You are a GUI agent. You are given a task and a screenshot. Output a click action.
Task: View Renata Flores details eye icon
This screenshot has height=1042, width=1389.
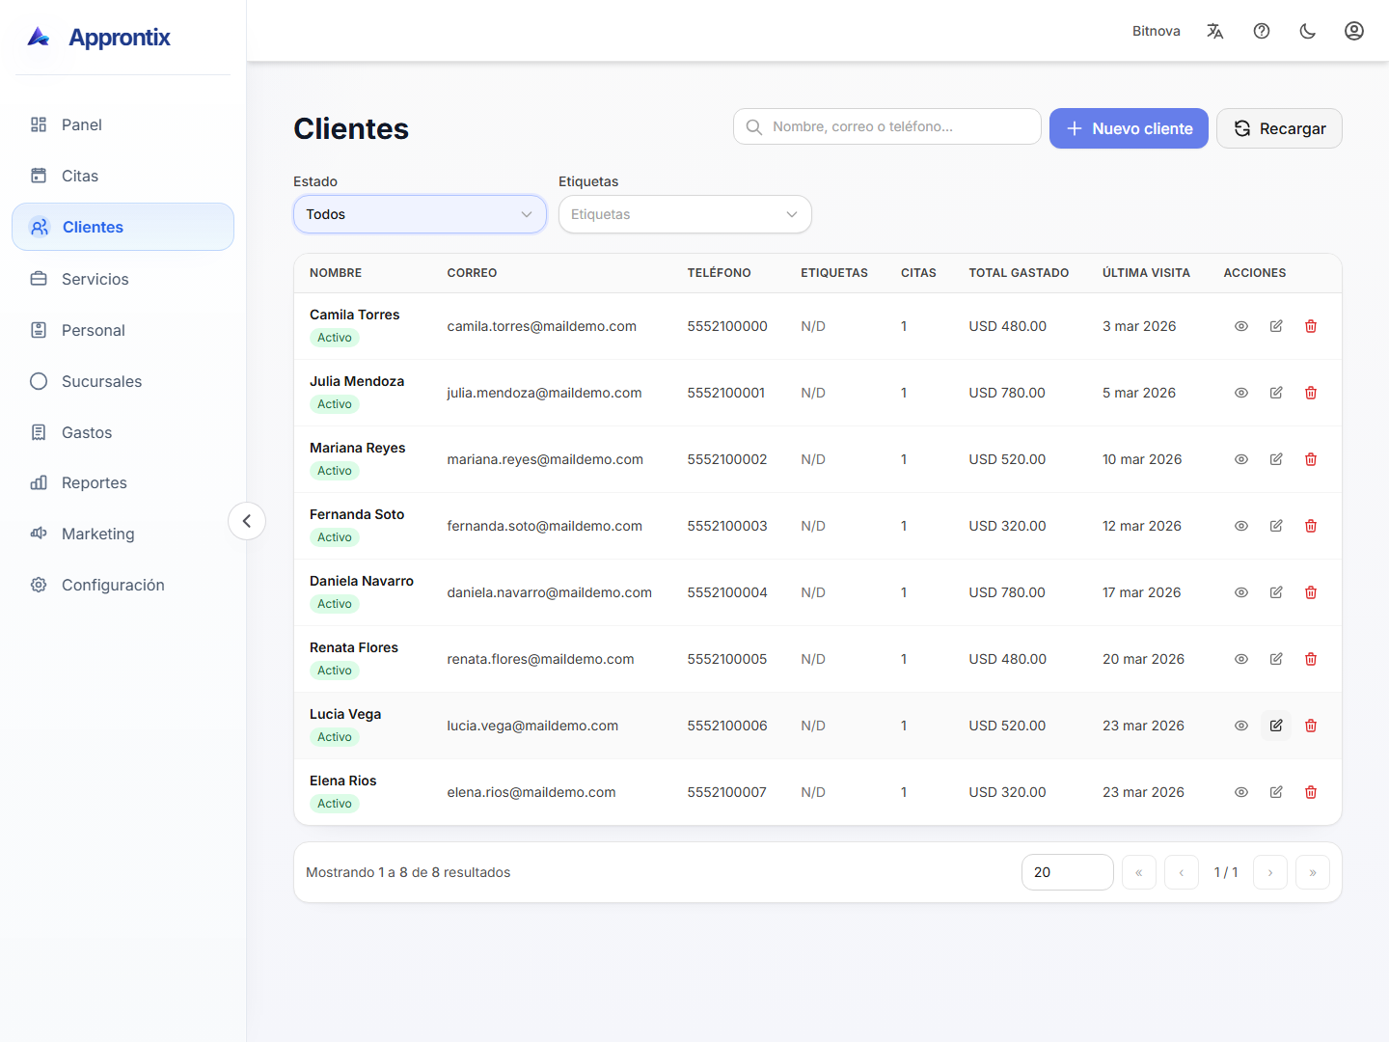coord(1241,659)
